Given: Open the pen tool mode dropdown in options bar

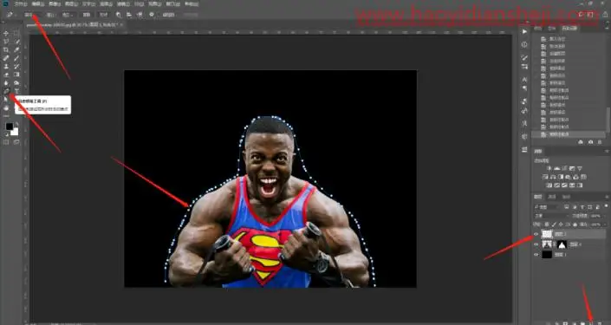Looking at the screenshot, I should [32, 15].
